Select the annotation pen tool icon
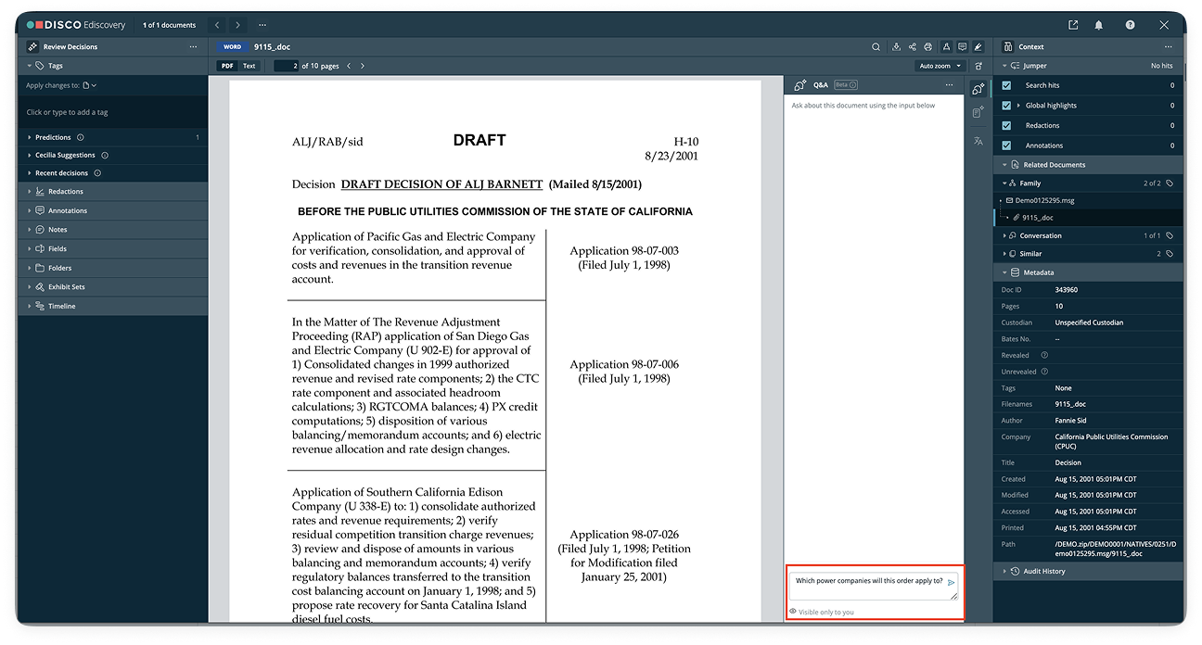This screenshot has width=1202, height=645. point(978,46)
